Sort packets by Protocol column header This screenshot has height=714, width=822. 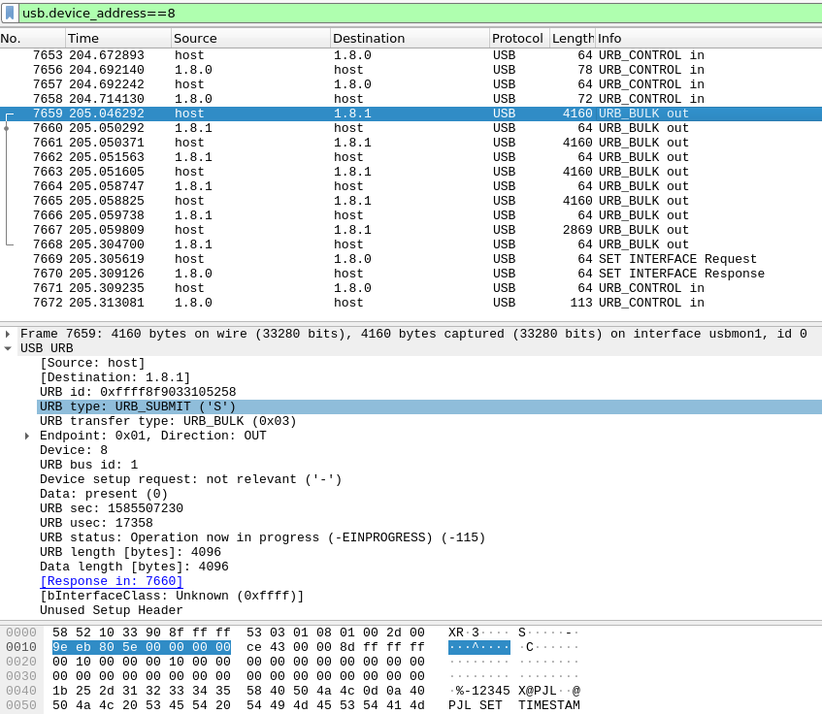pyautogui.click(x=519, y=38)
